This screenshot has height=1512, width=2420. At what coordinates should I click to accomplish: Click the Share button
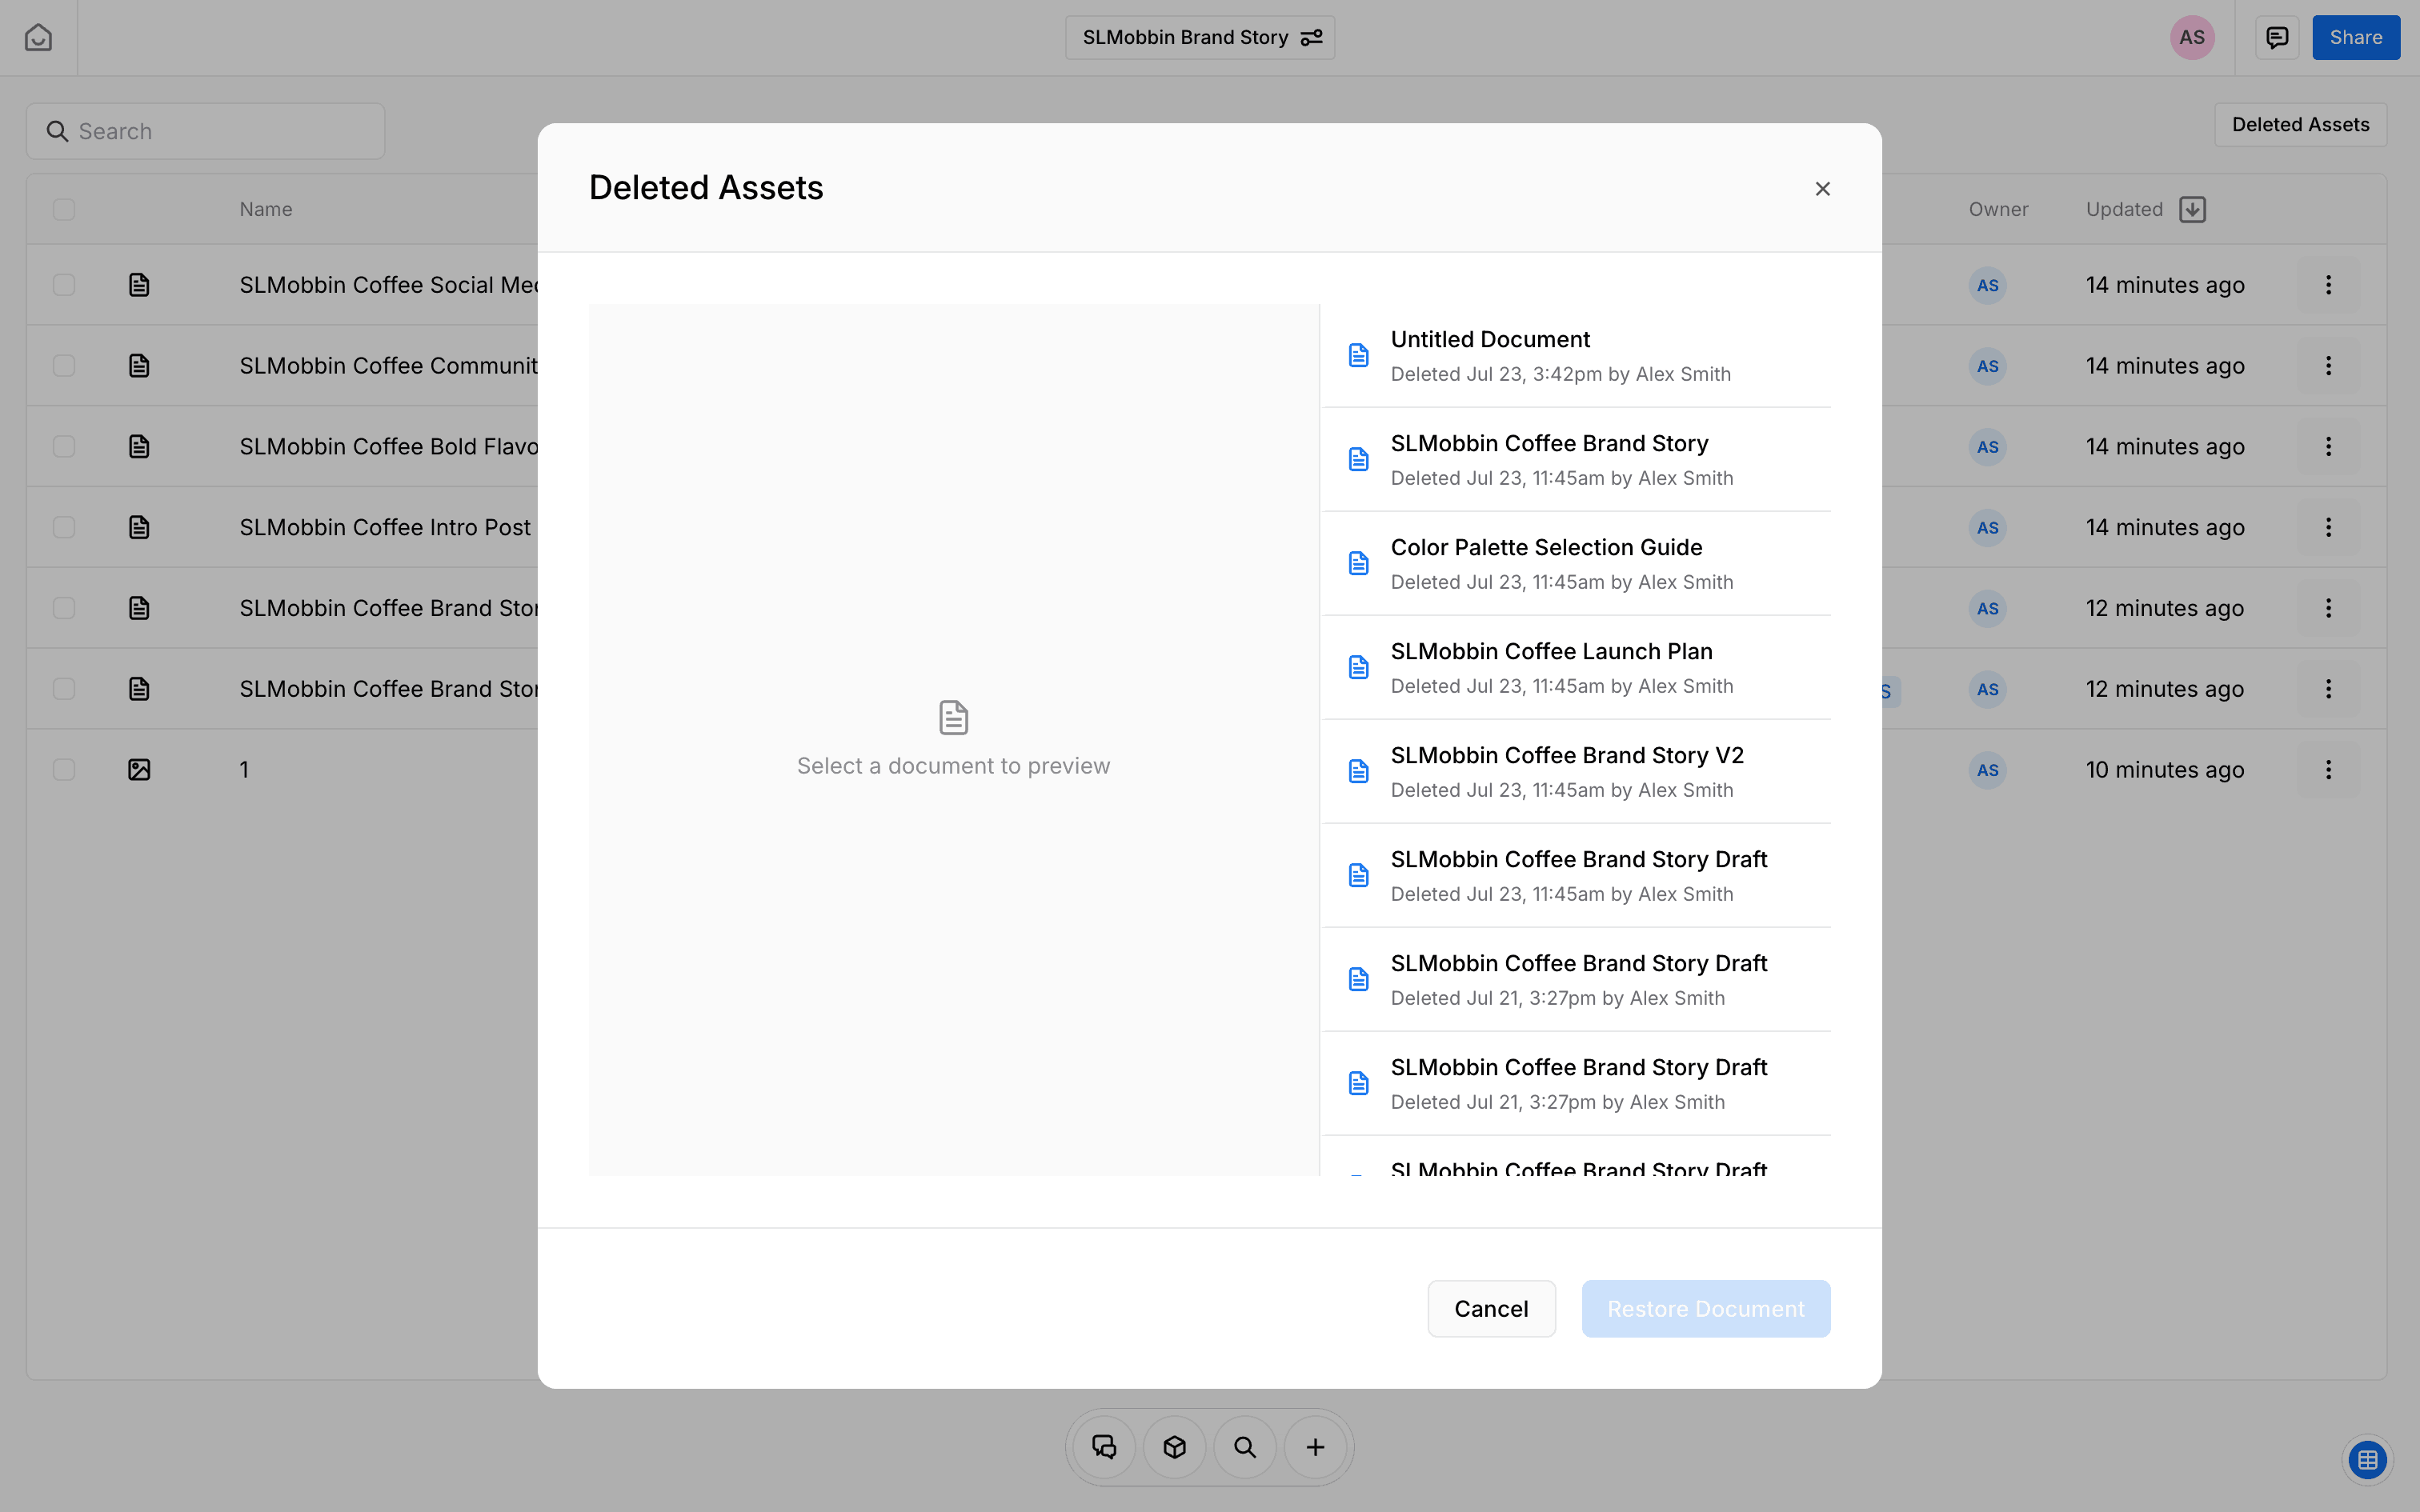2355,38
